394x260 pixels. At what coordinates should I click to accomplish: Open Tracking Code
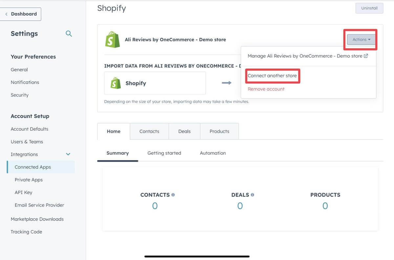26,232
